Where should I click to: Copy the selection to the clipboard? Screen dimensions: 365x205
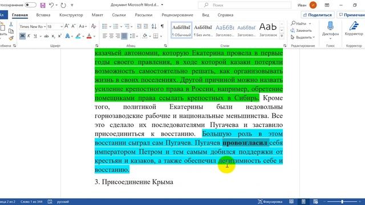pyautogui.click(x=11, y=31)
